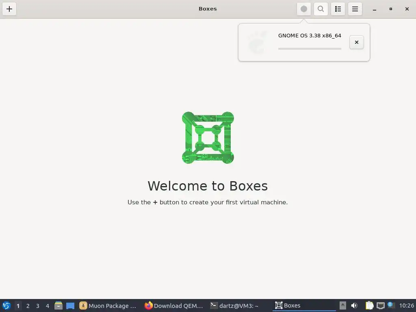The height and width of the screenshot is (312, 416).
Task: Open the file manager from taskbar
Action: [58, 305]
